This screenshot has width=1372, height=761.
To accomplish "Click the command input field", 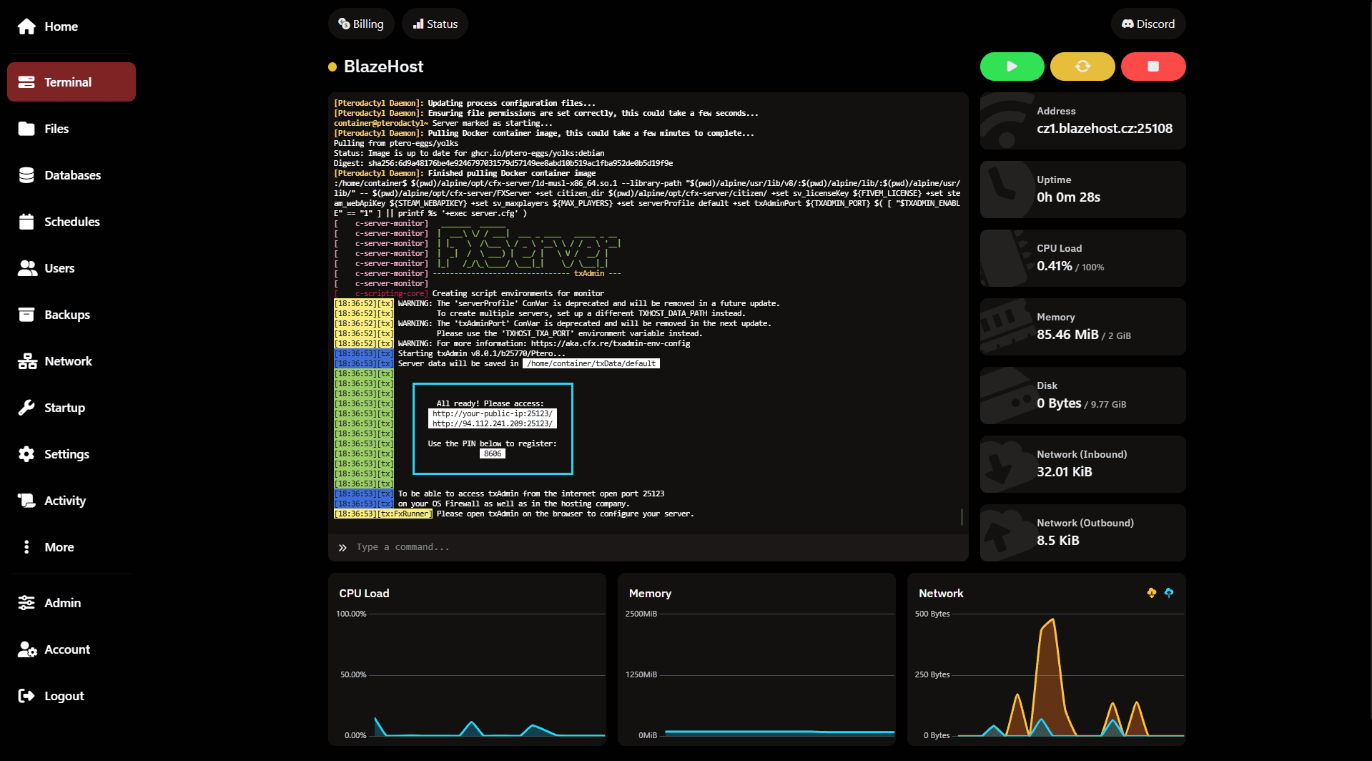I will click(x=648, y=547).
